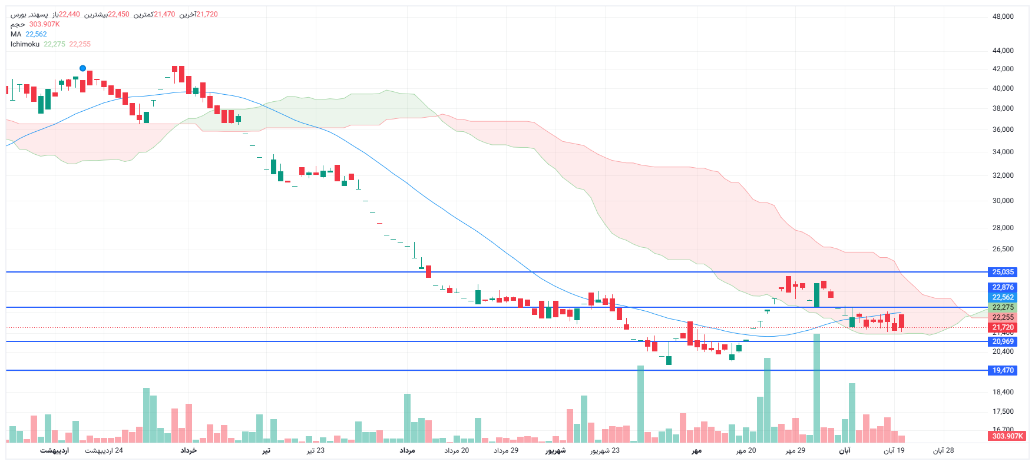Click the مرداد month label on time axis

(407, 450)
